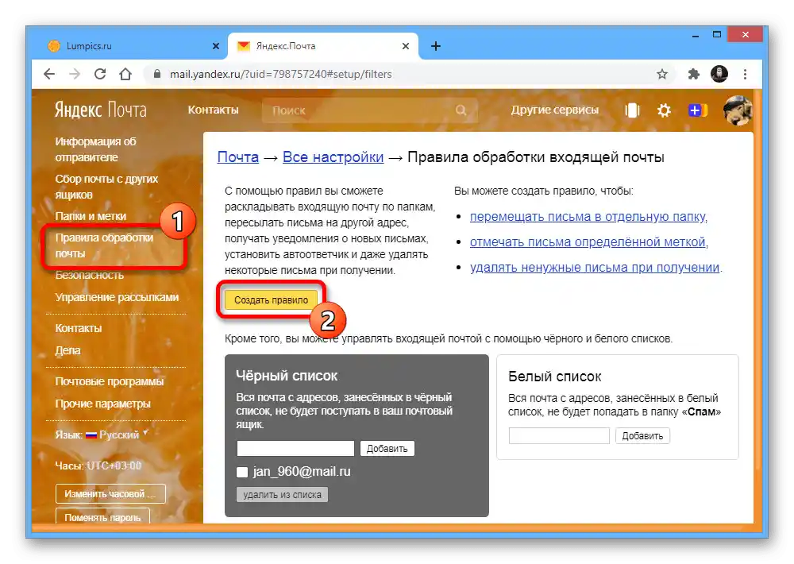Open the browser home page icon
The image size is (794, 564).
click(x=125, y=74)
